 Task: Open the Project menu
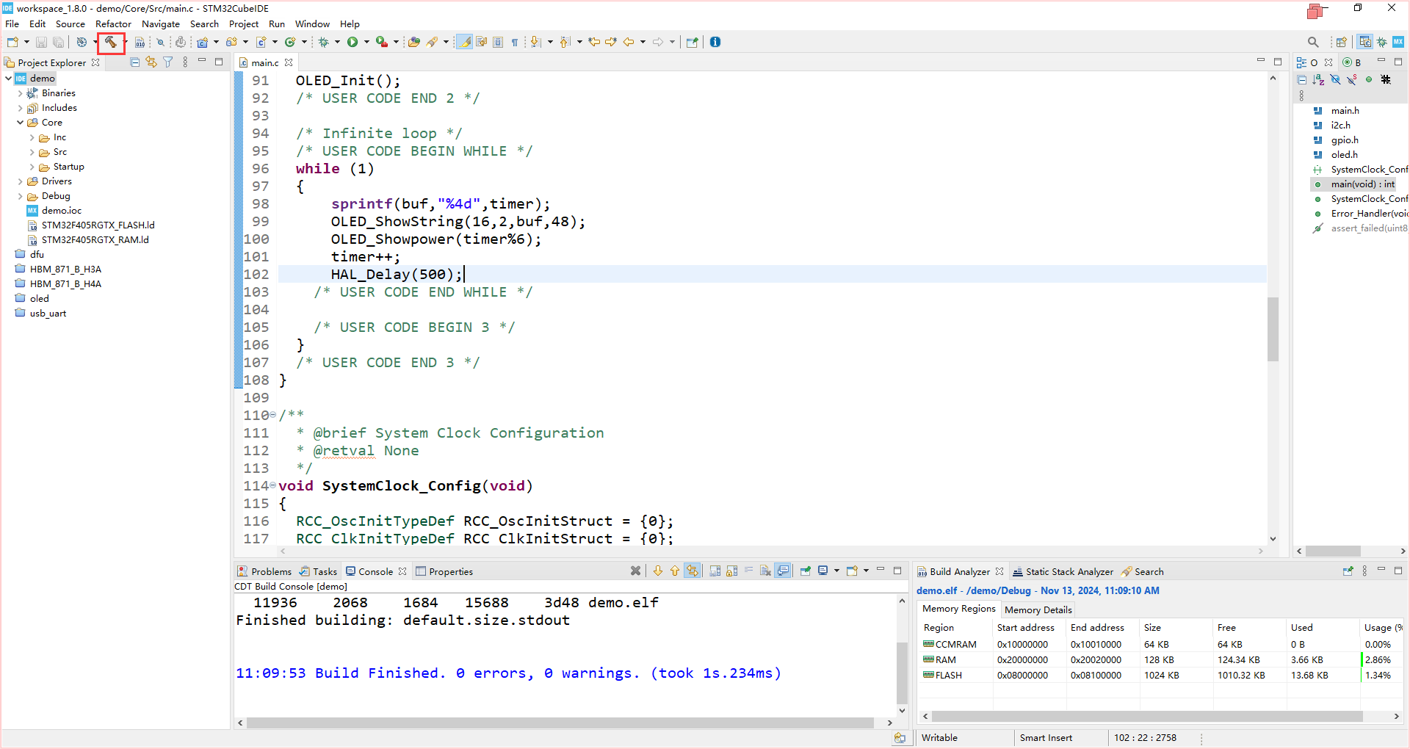pos(243,23)
